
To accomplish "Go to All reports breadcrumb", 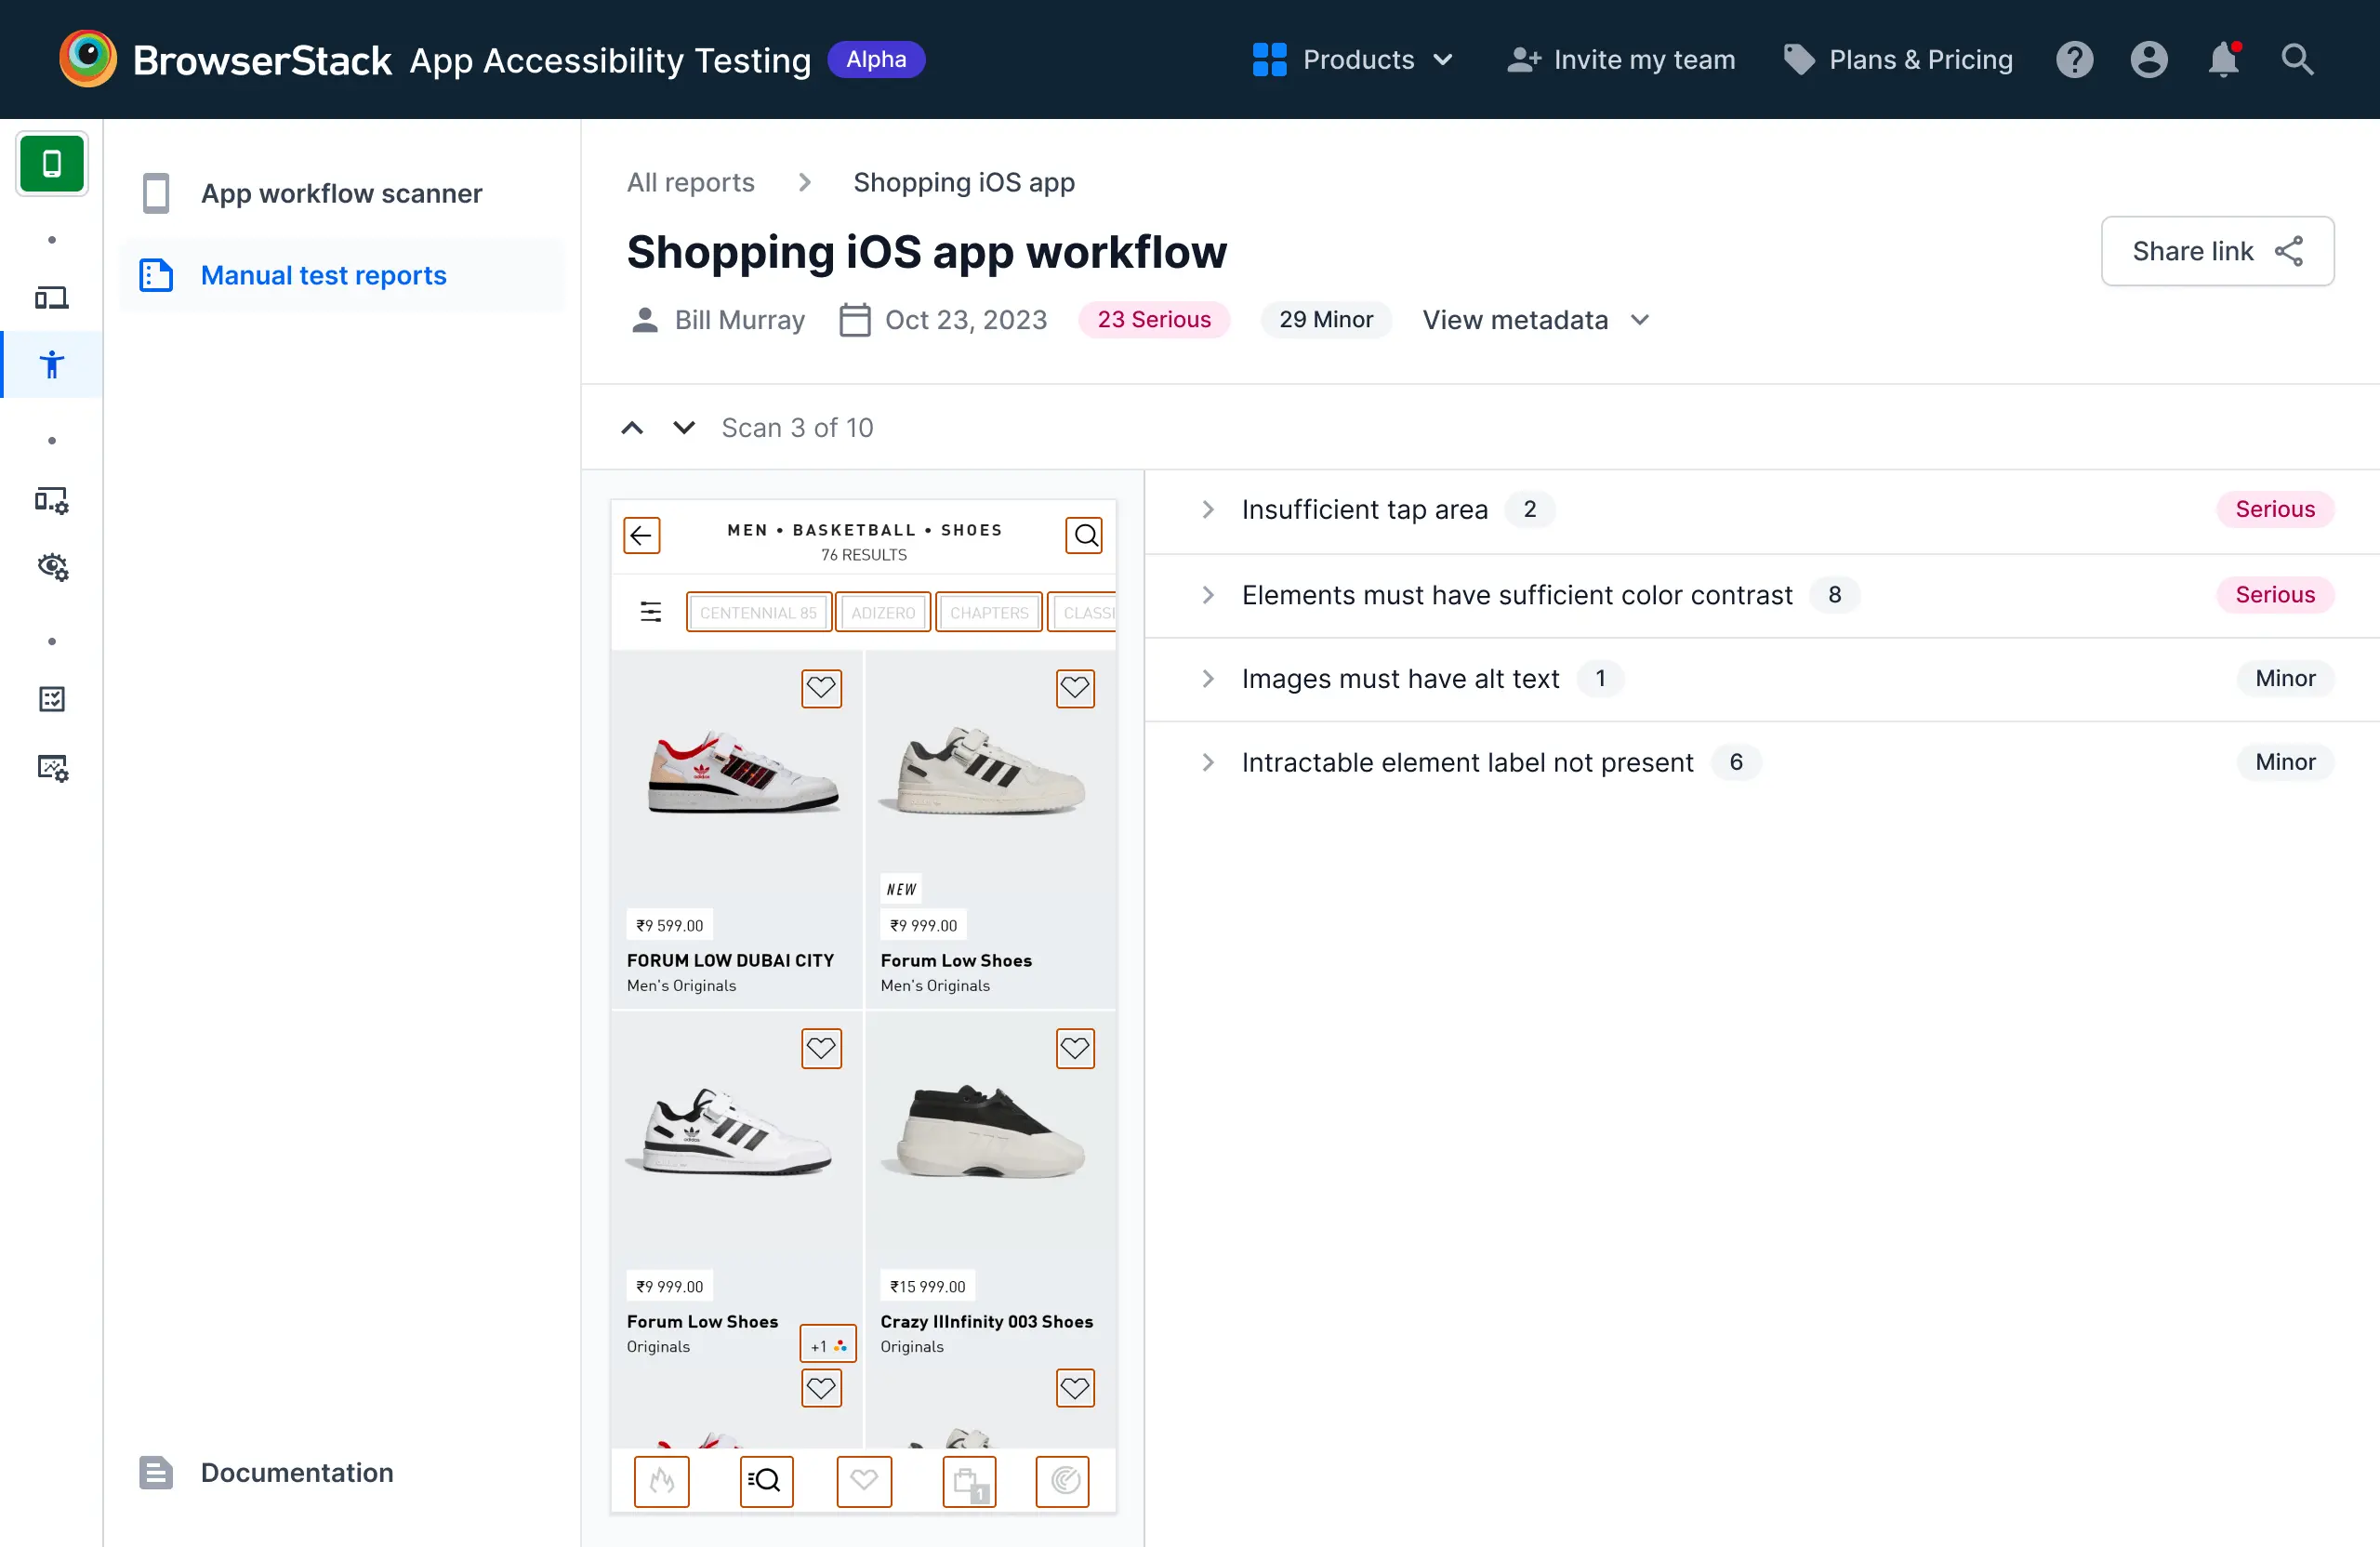I will point(690,182).
